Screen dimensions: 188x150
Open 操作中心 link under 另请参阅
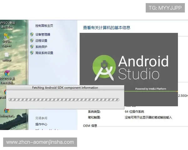click(x=41, y=124)
